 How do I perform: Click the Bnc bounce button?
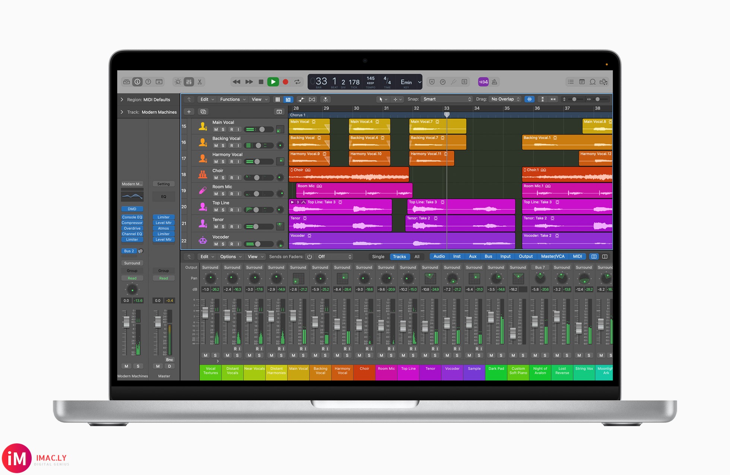pyautogui.click(x=169, y=360)
